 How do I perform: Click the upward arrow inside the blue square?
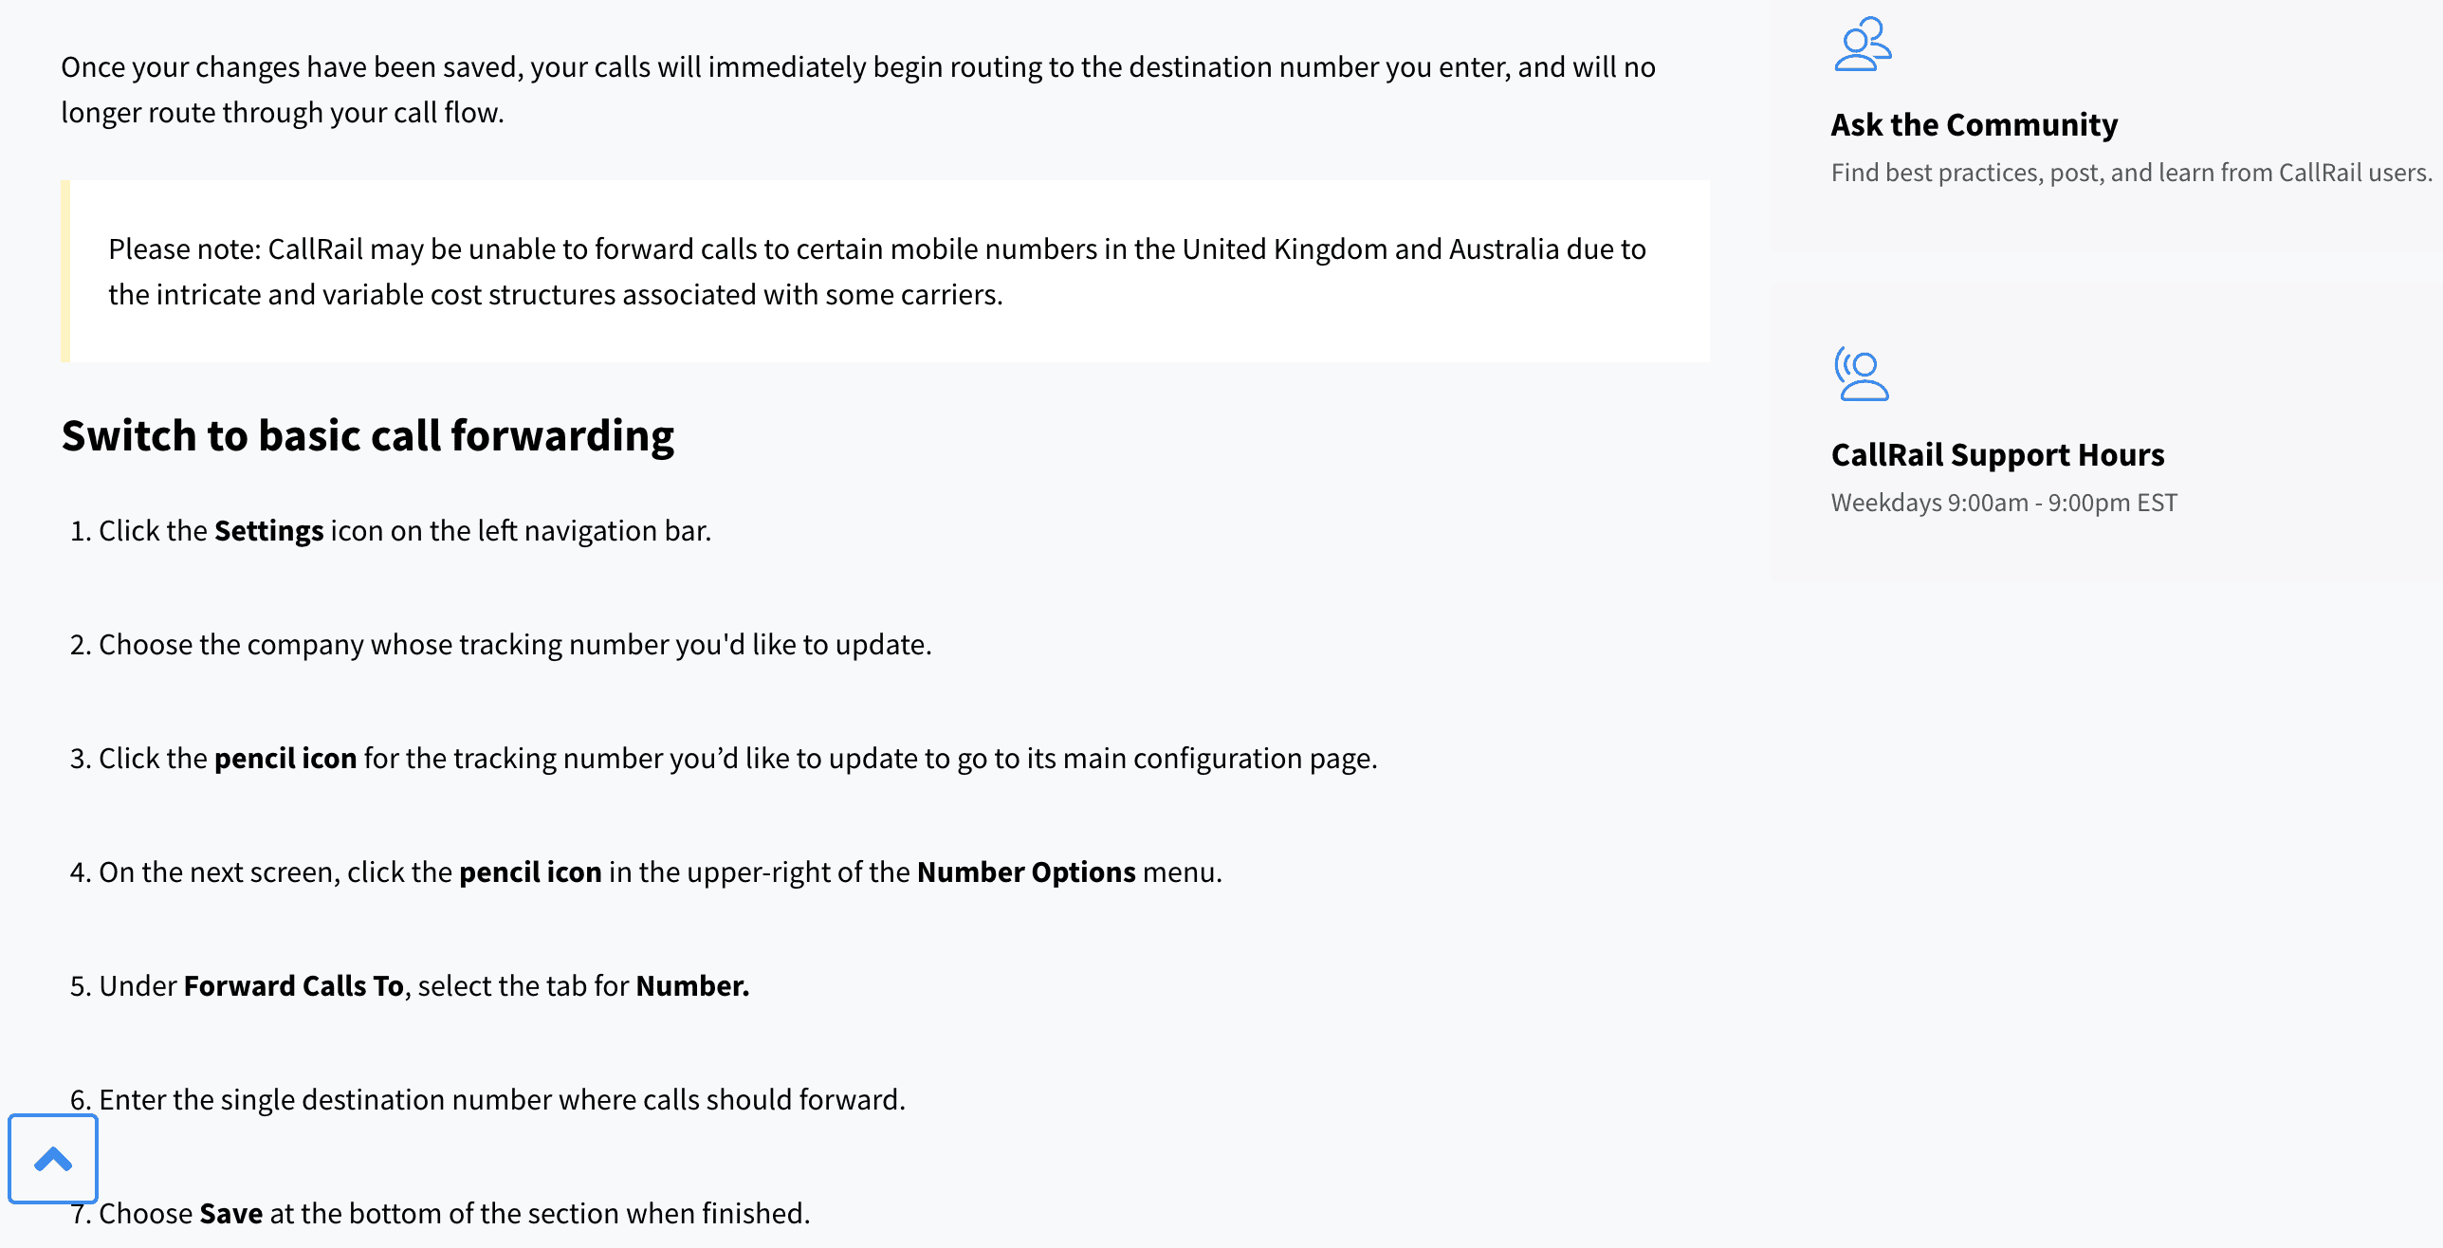[x=53, y=1159]
